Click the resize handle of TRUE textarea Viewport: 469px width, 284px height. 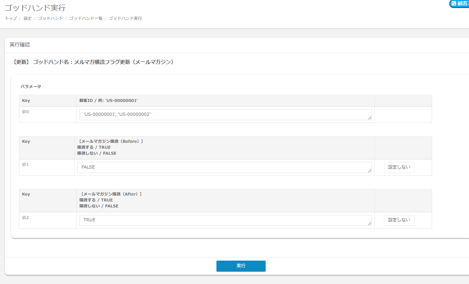pos(370,223)
